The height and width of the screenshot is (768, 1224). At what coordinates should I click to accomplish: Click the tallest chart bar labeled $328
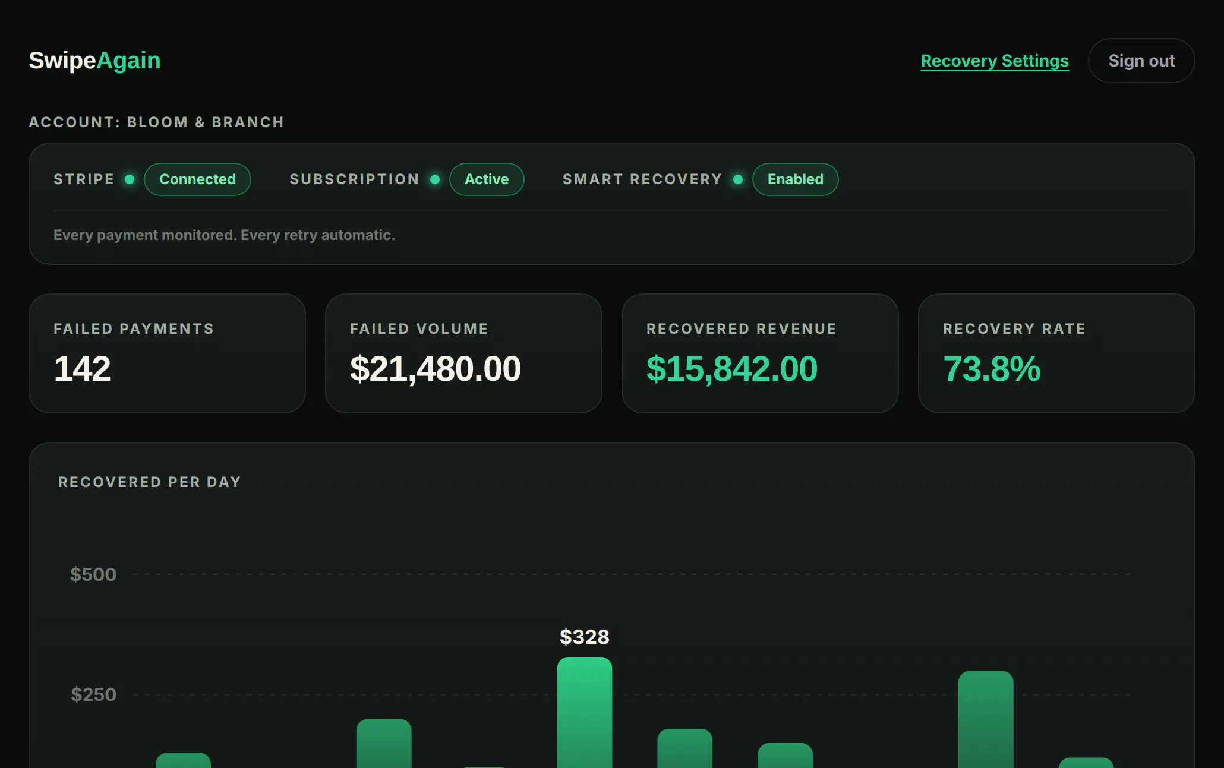point(585,712)
